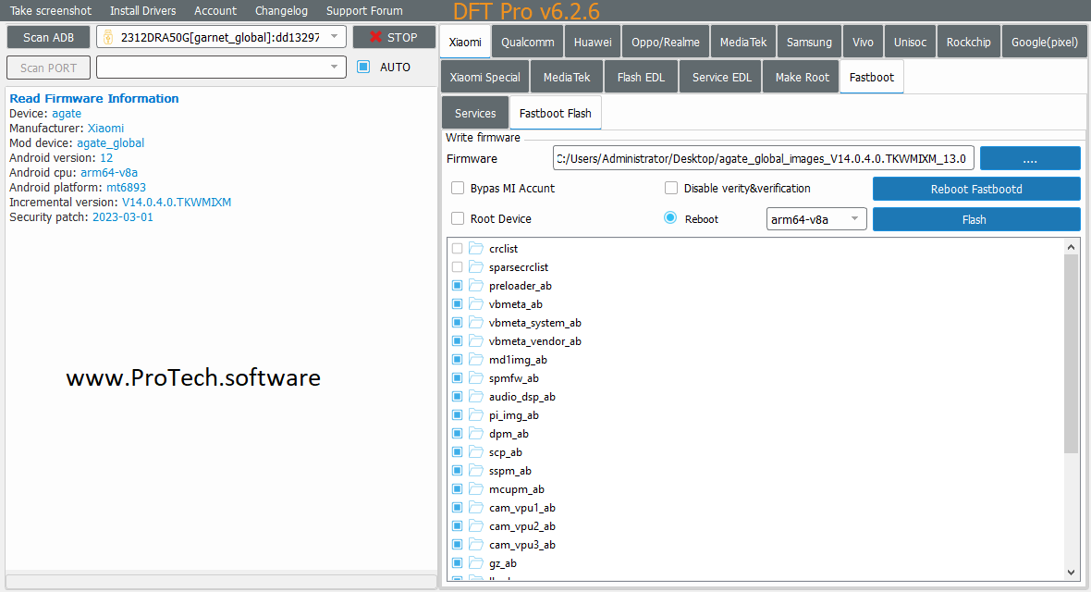Click the Android platform mt6893 value
The height and width of the screenshot is (592, 1091).
click(126, 188)
